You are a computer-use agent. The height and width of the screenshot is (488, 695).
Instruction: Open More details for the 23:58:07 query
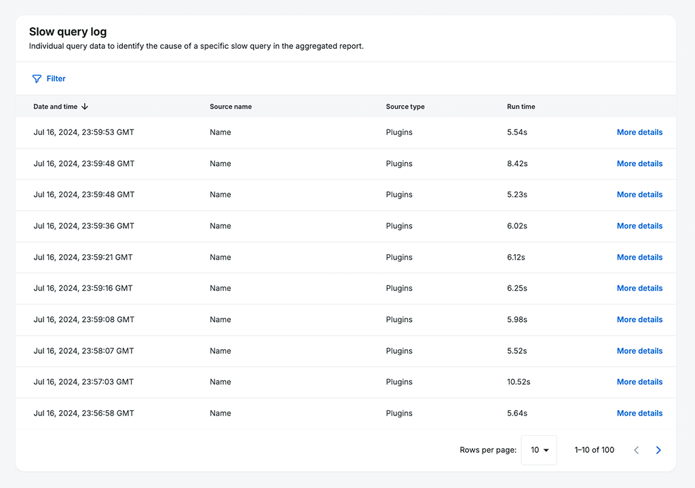click(639, 350)
